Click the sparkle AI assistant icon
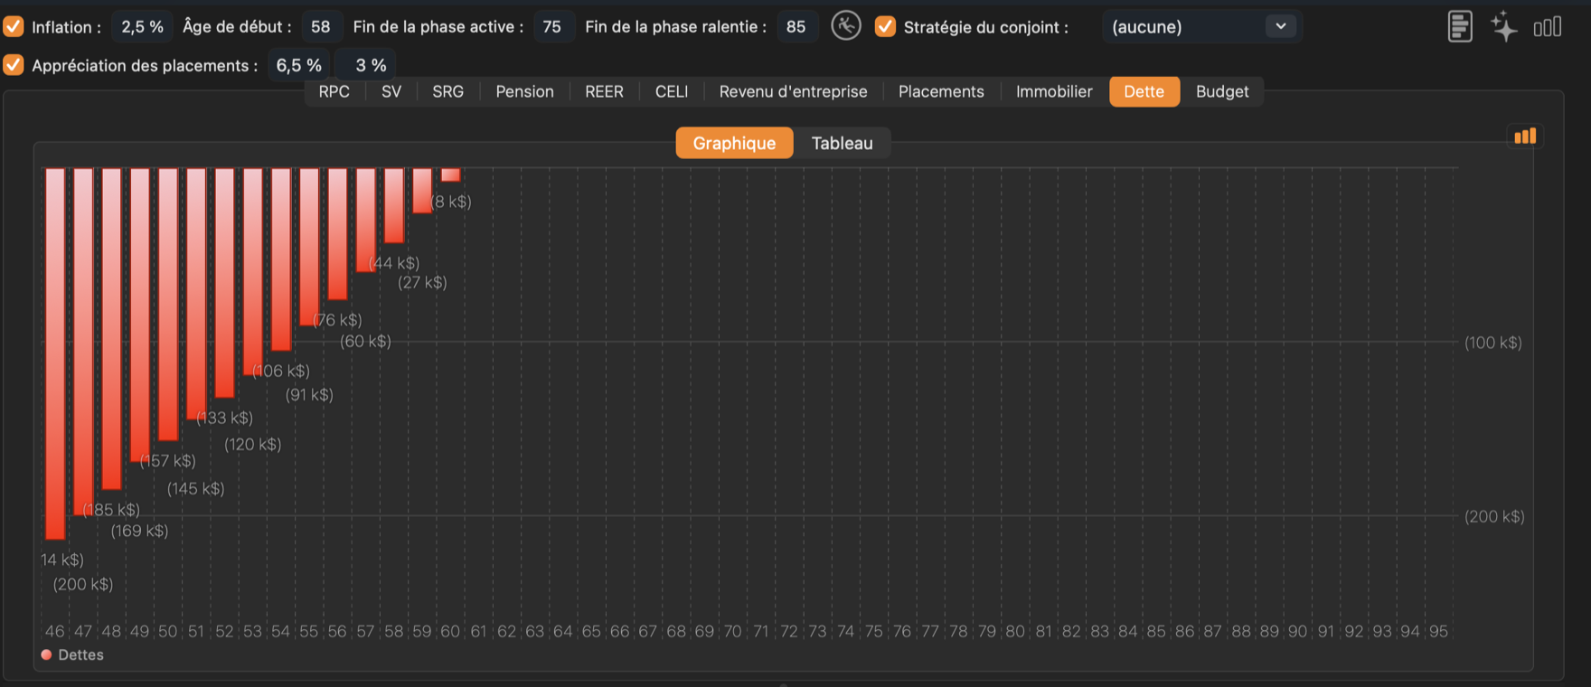Screen dimensions: 1591x687 [1504, 26]
